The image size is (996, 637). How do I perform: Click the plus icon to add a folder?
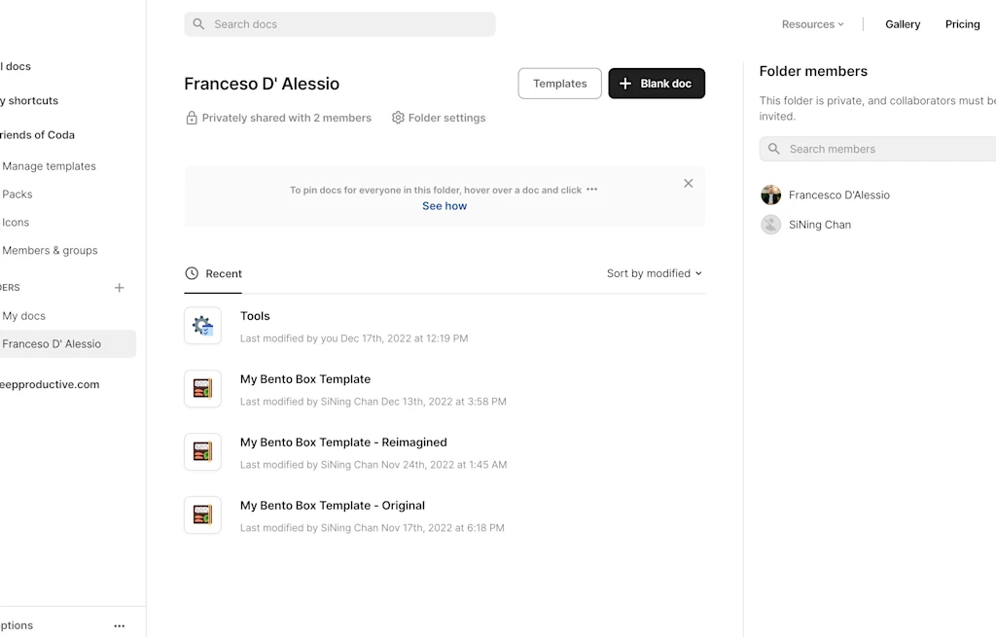(x=119, y=288)
